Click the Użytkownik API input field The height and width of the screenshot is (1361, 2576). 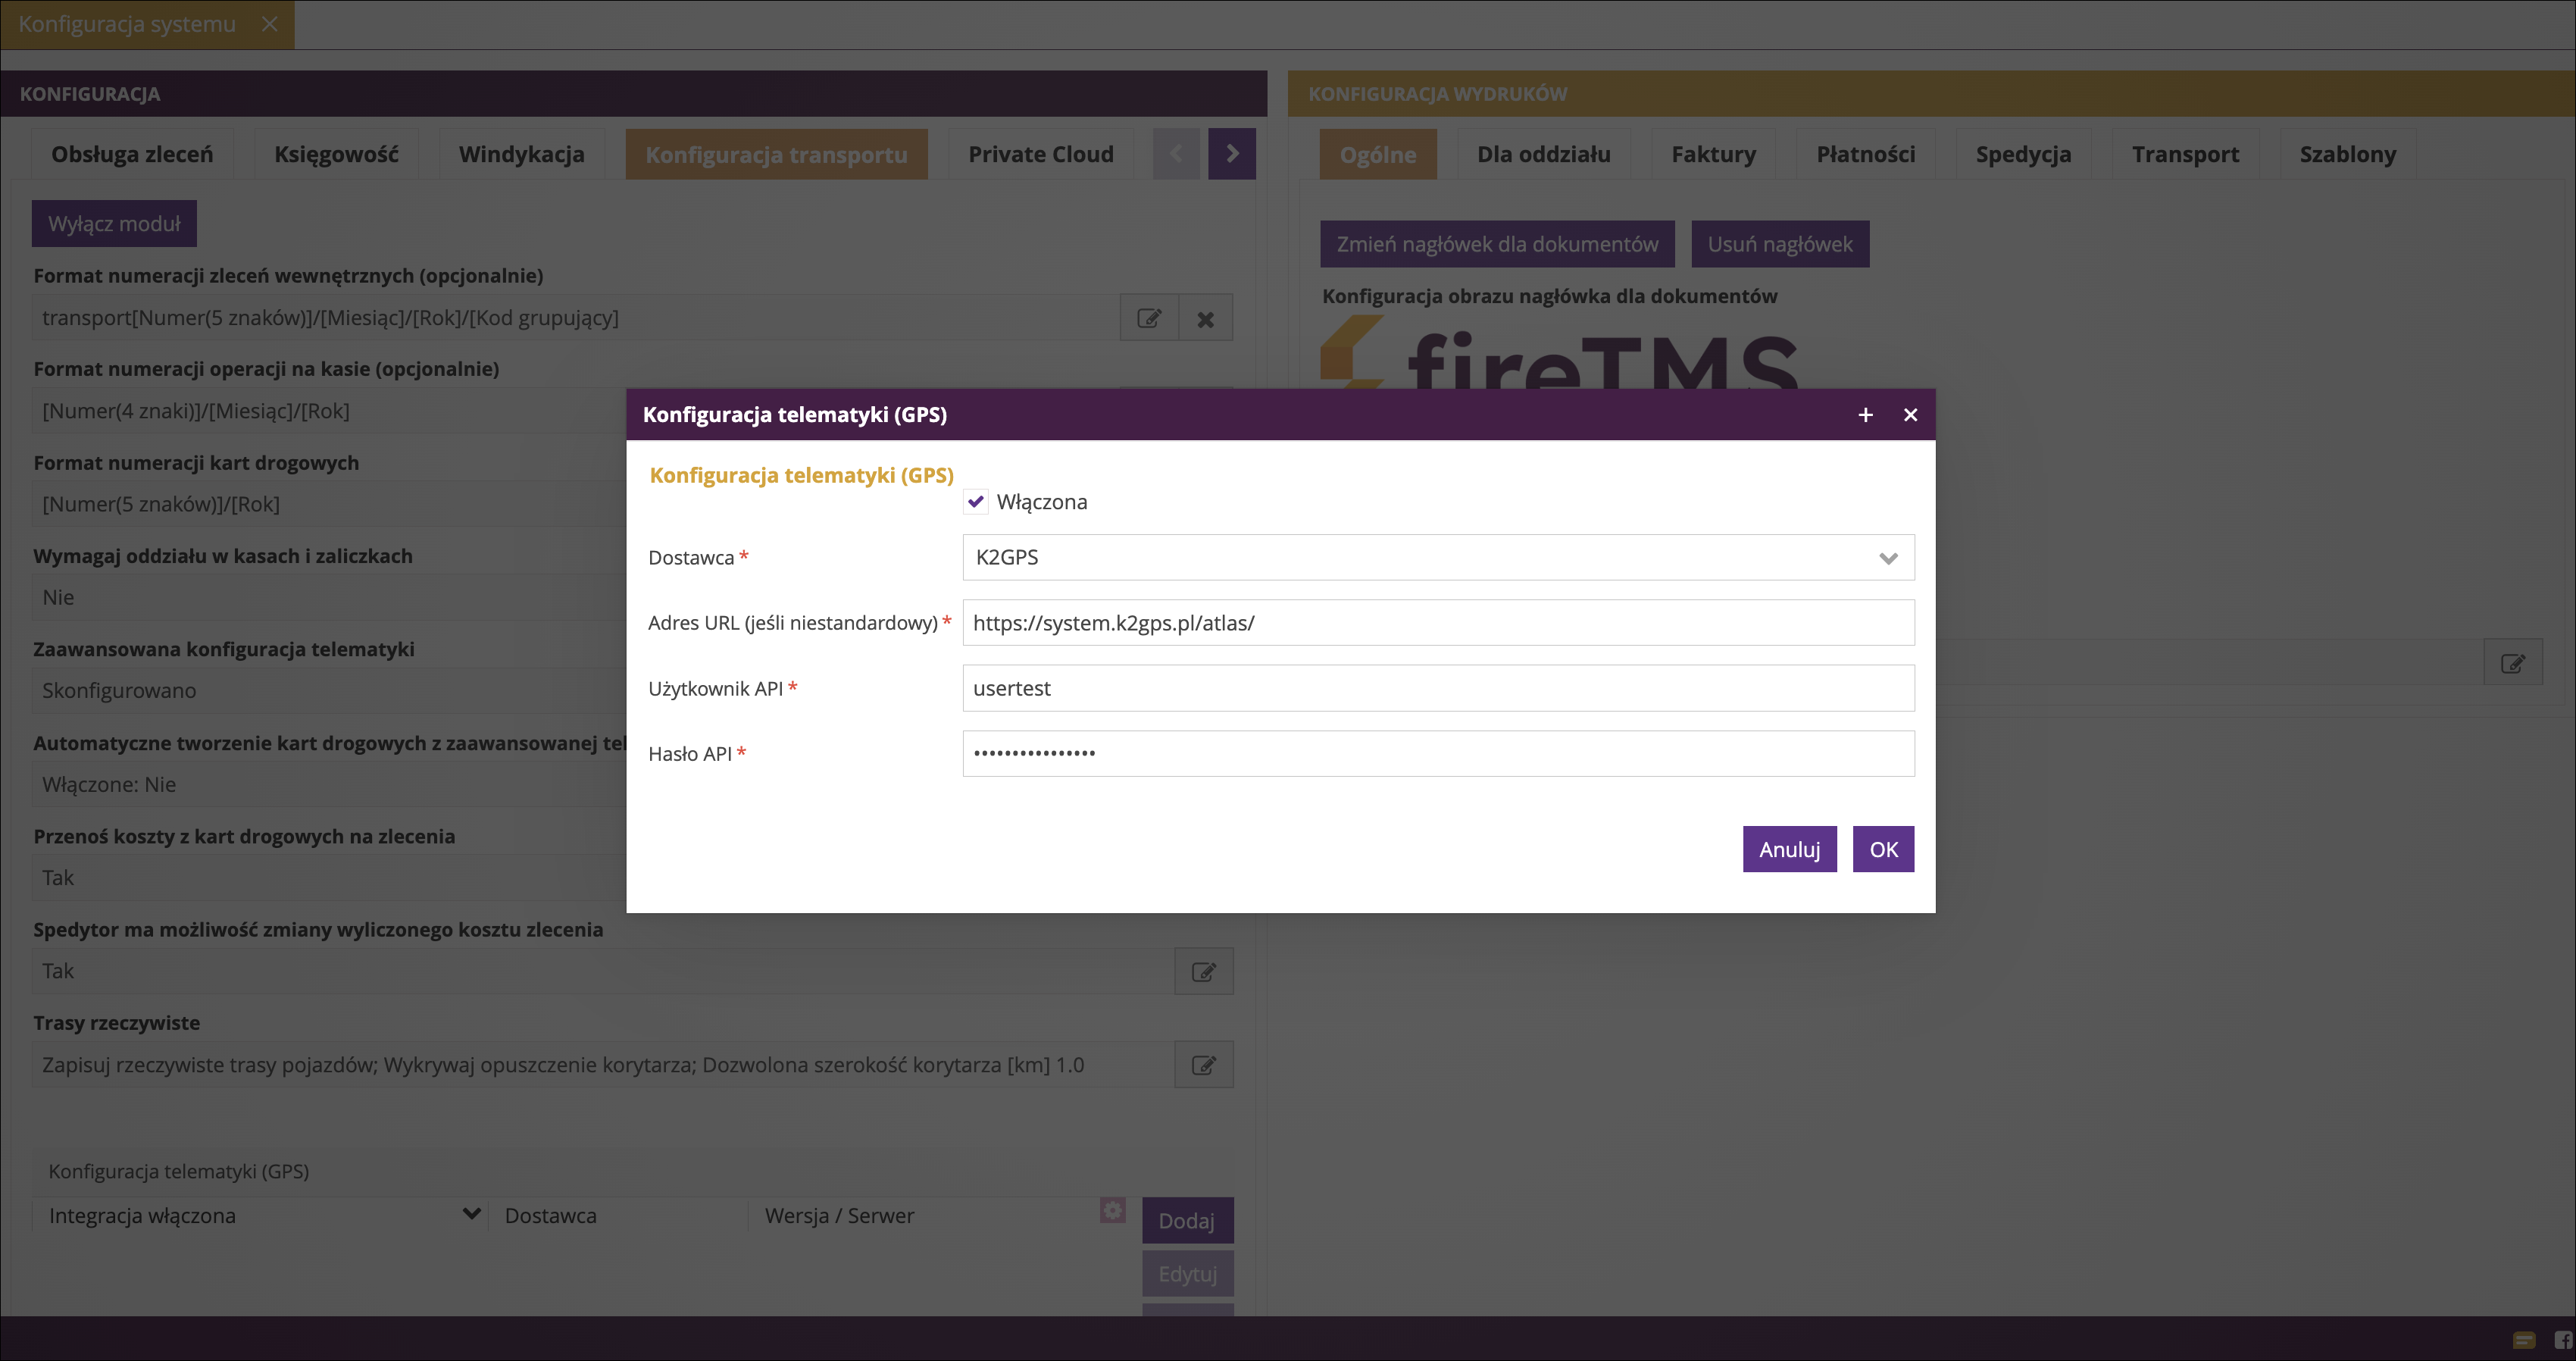pyautogui.click(x=1438, y=688)
